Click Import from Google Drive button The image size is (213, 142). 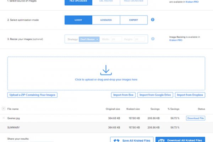point(154,95)
